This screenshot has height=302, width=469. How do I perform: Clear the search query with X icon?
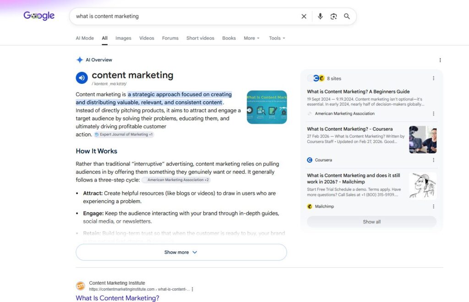point(304,16)
